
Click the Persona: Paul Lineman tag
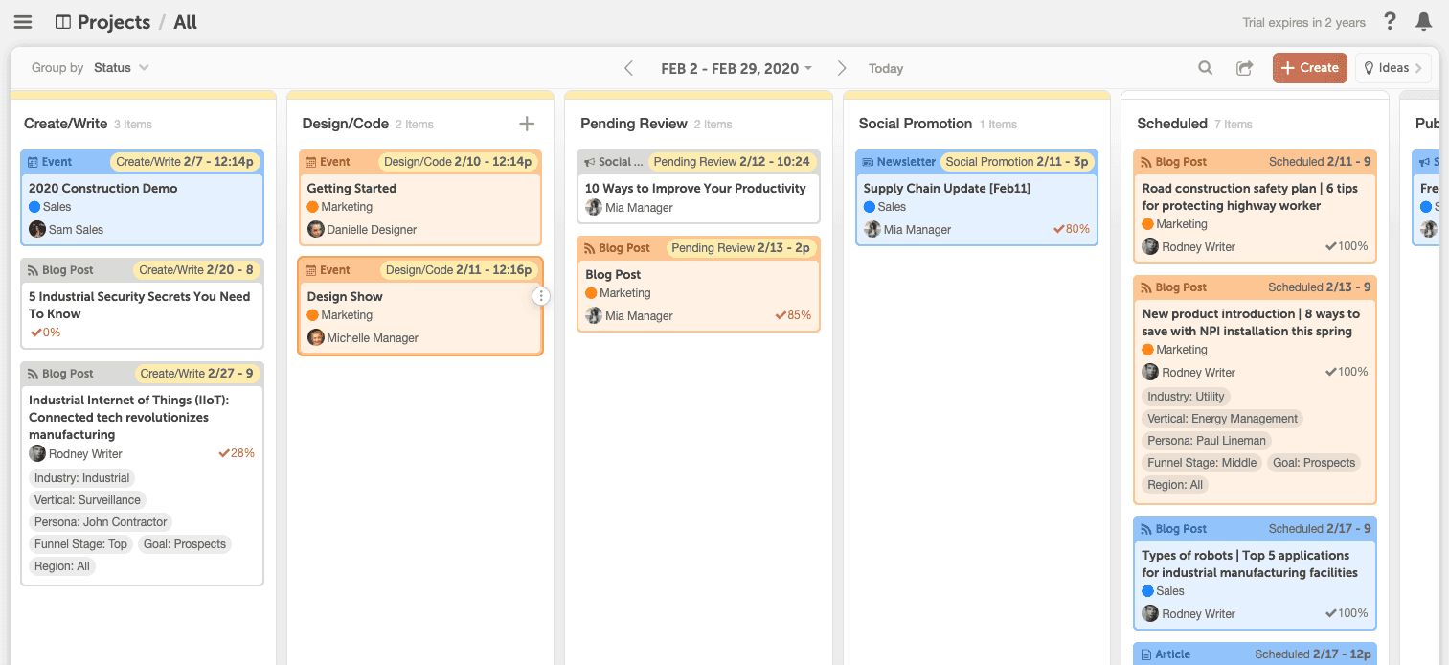point(1207,441)
